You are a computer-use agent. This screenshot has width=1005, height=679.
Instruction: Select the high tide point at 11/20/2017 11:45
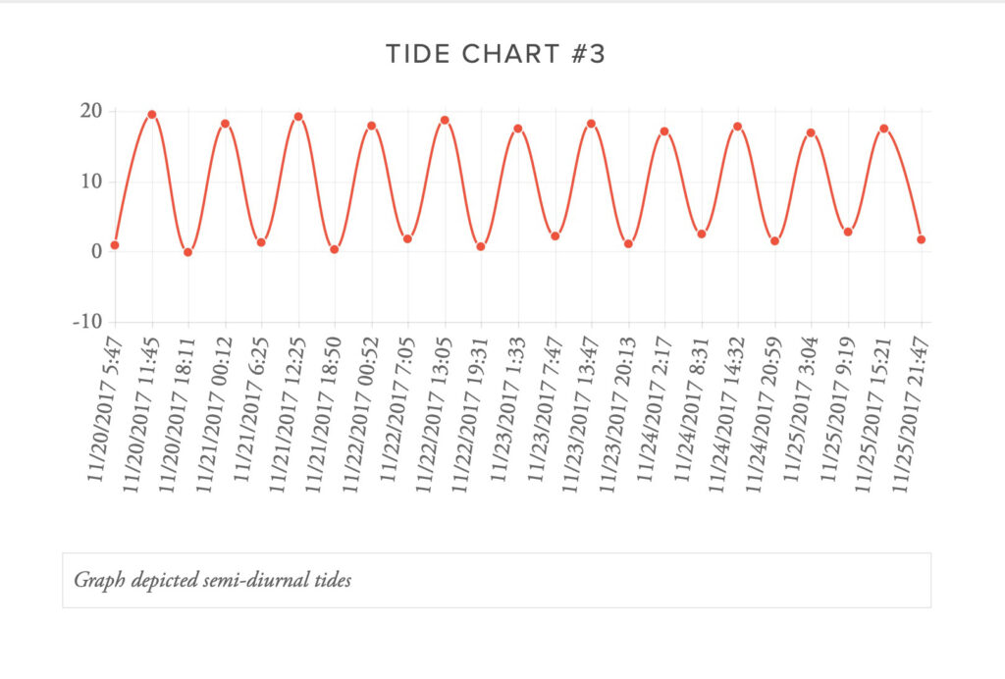point(152,114)
